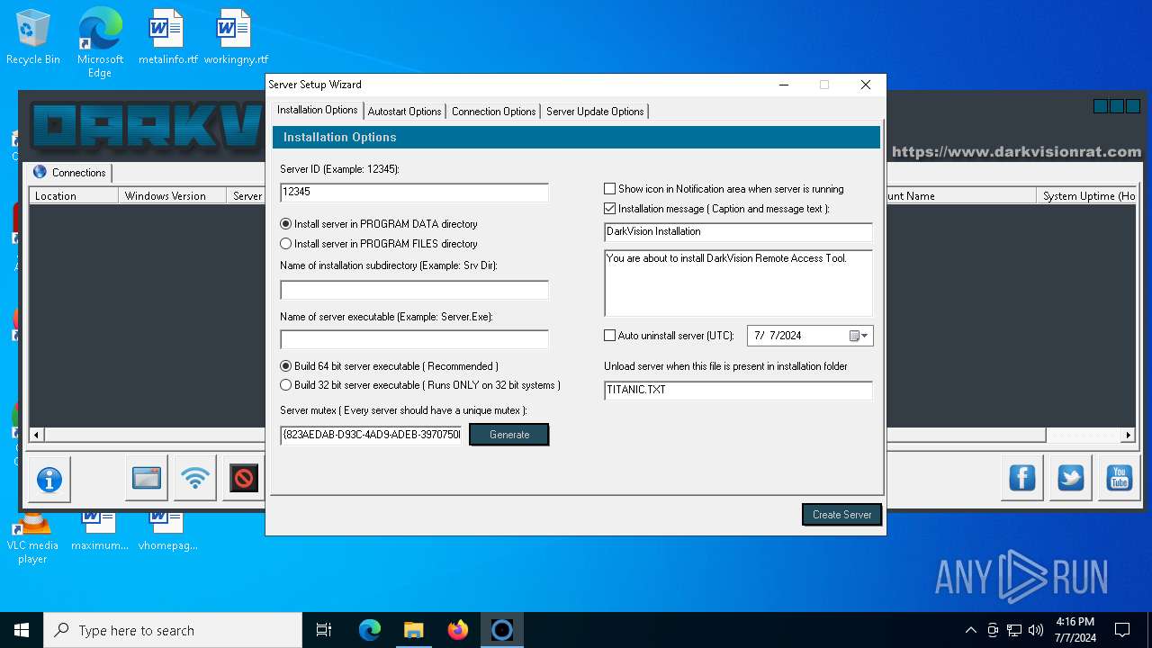
Task: Open the Facebook icon in DarkVision
Action: [x=1022, y=478]
